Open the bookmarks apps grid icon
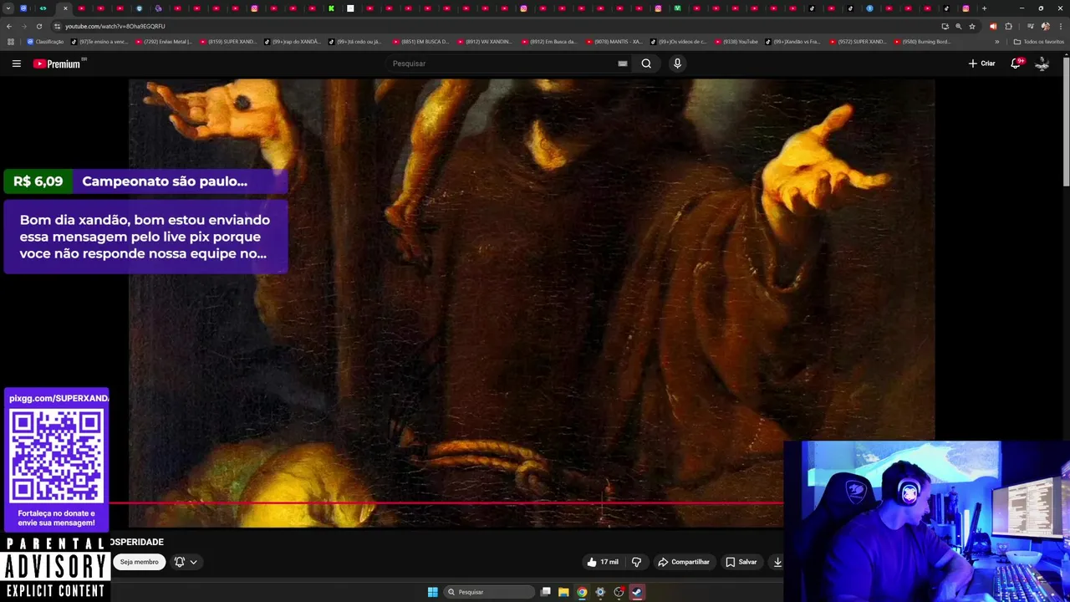 [x=10, y=42]
